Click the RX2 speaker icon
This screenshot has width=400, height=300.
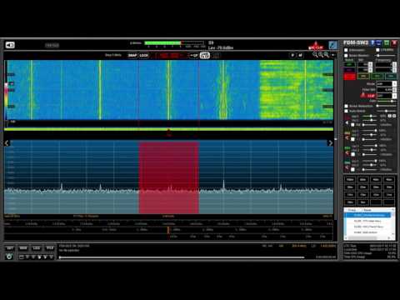tap(347, 137)
